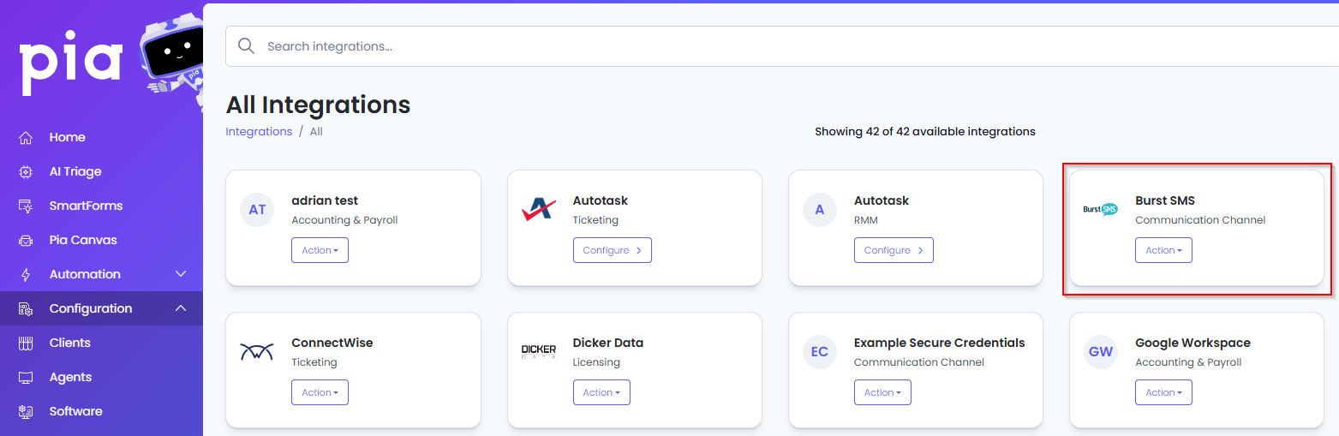This screenshot has height=436, width=1339.
Task: Click the Google Workspace card title
Action: [x=1193, y=343]
